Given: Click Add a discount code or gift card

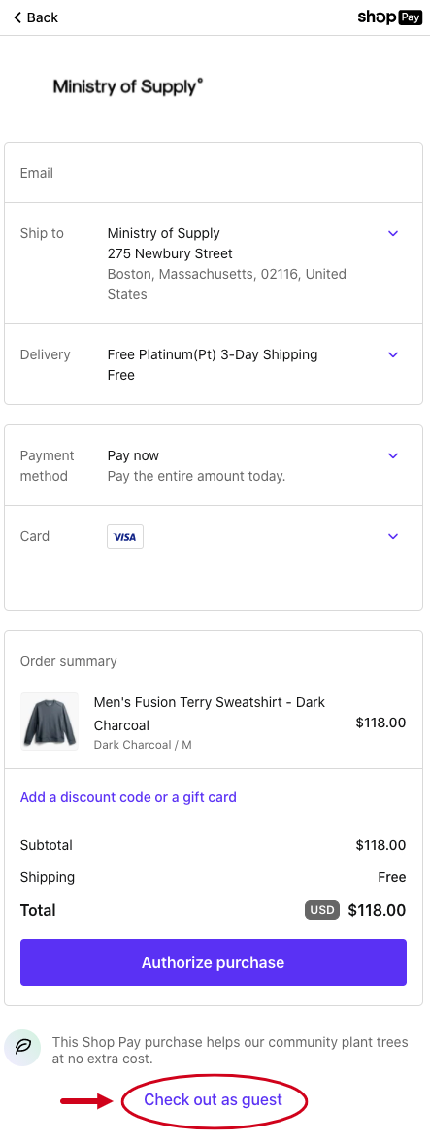Looking at the screenshot, I should point(128,797).
